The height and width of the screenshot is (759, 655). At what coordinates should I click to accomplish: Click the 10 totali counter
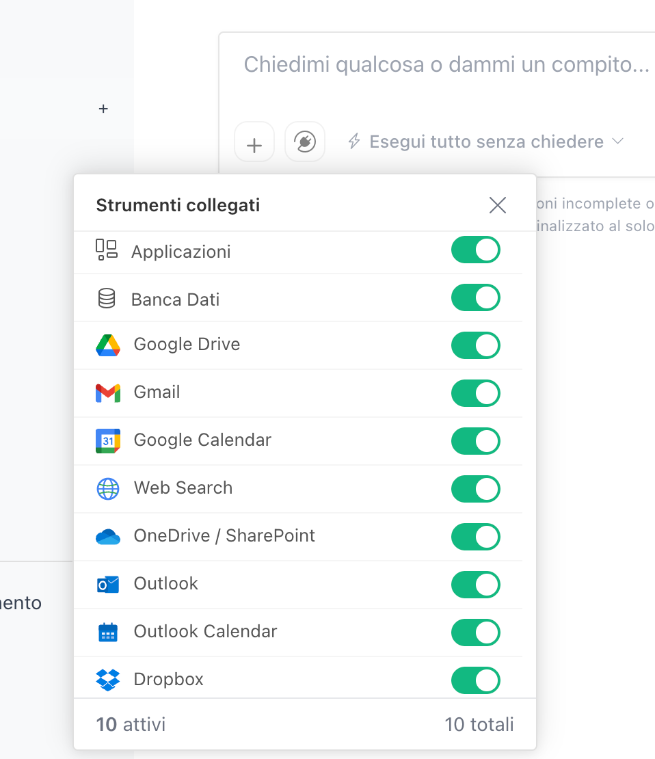[479, 725]
